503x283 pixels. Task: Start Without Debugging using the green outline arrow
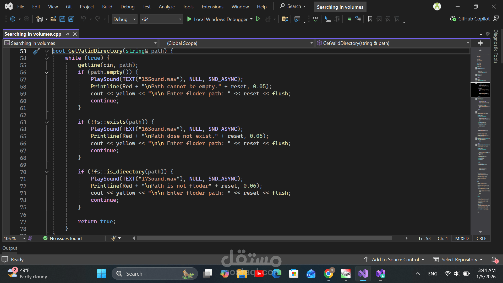(258, 19)
